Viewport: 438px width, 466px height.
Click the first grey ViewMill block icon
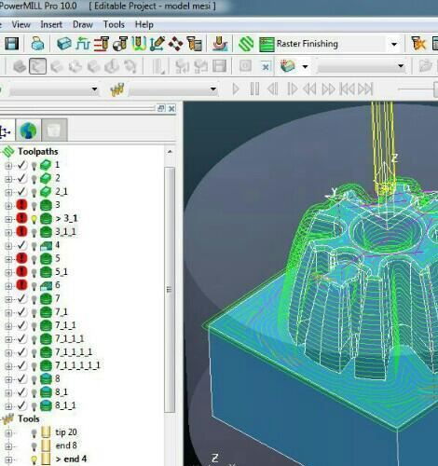[x=20, y=66]
